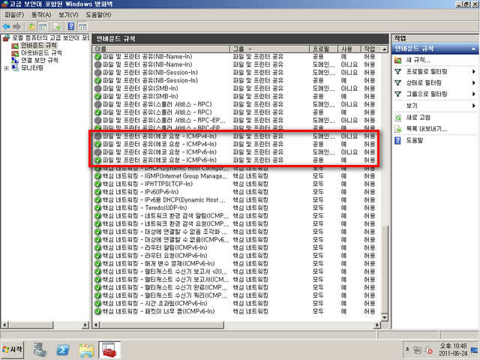480x360 pixels.
Task: Select the 스풀러 서비스 - RPC public profile rule
Action: (x=236, y=112)
